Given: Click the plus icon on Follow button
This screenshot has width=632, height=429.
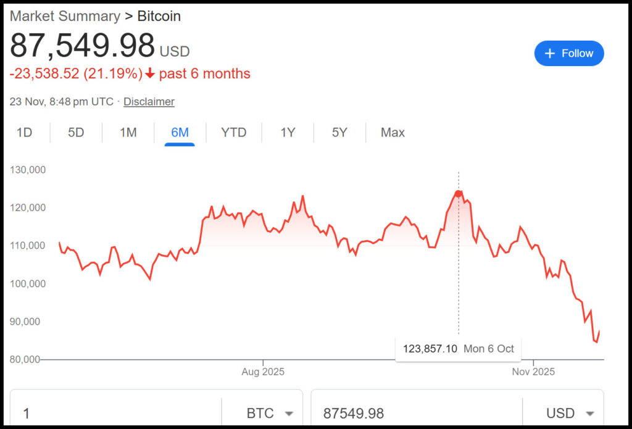Looking at the screenshot, I should 551,54.
